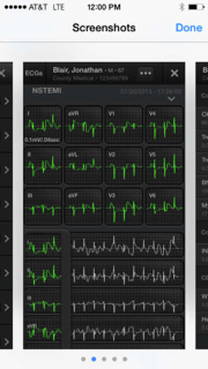Select the V6 lead tile
Viewport: 208px width, 369px height.
(165, 206)
